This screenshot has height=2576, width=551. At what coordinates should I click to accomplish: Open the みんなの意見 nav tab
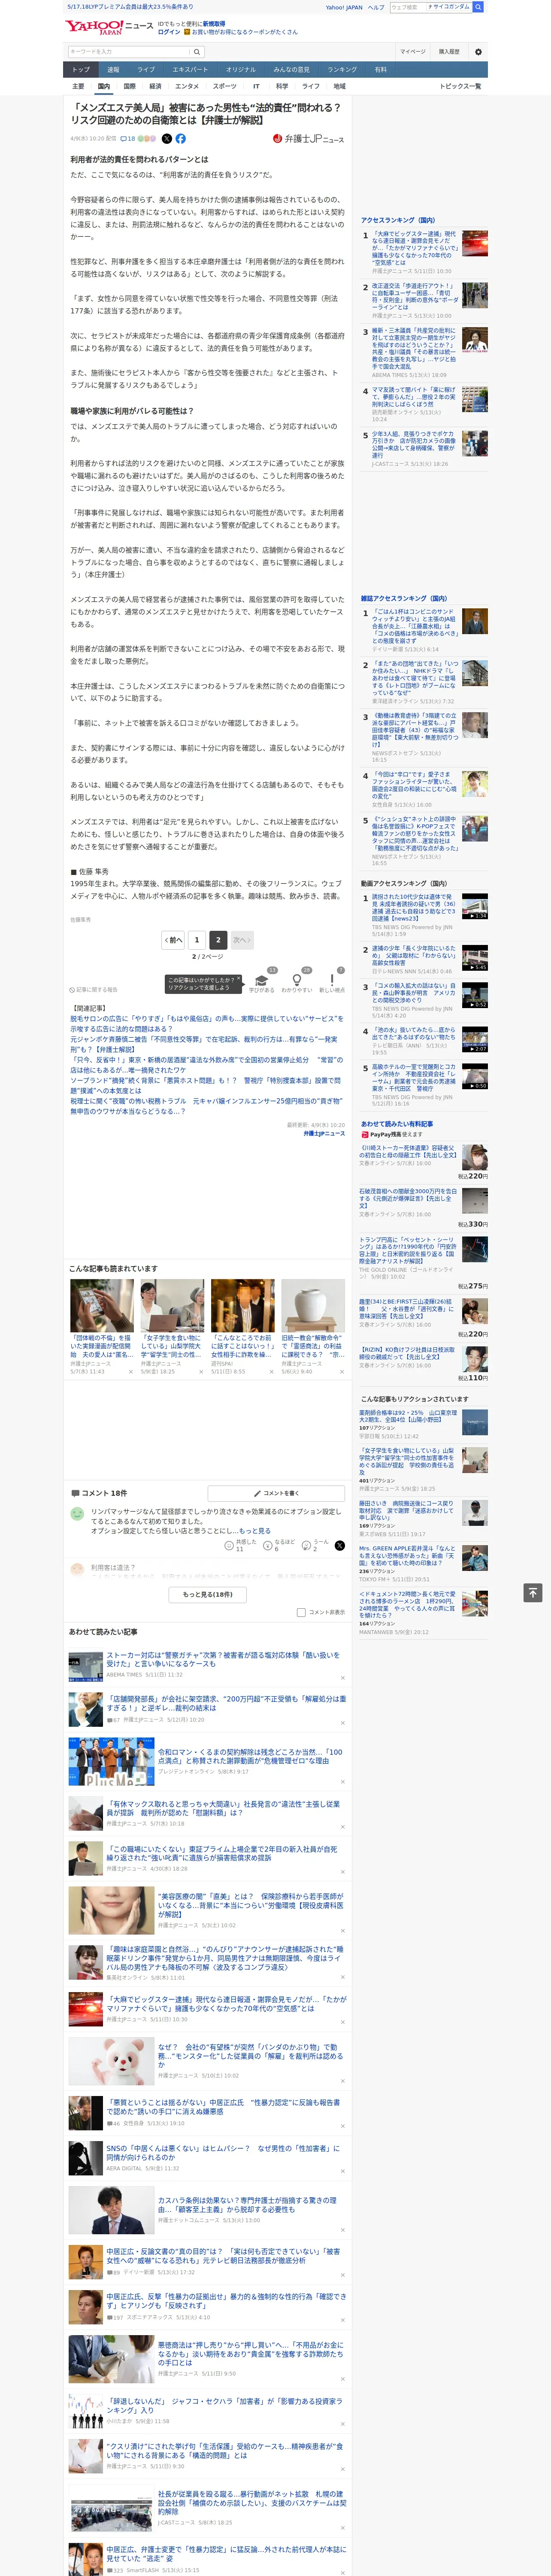click(292, 70)
